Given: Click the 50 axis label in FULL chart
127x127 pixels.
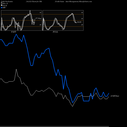Looking at the screenshot, I should click(82, 19).
